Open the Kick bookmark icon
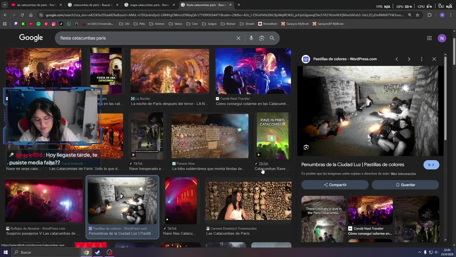The height and width of the screenshot is (257, 456). (x=23, y=24)
